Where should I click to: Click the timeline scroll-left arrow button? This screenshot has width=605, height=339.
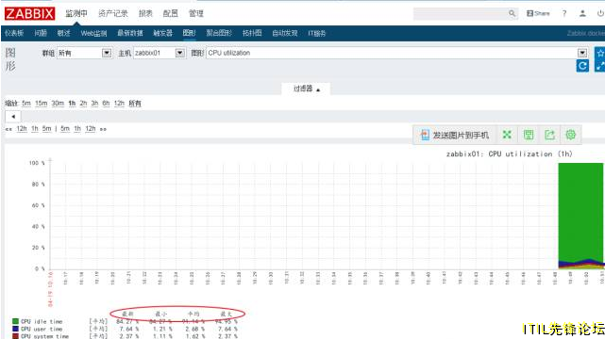[x=13, y=116]
